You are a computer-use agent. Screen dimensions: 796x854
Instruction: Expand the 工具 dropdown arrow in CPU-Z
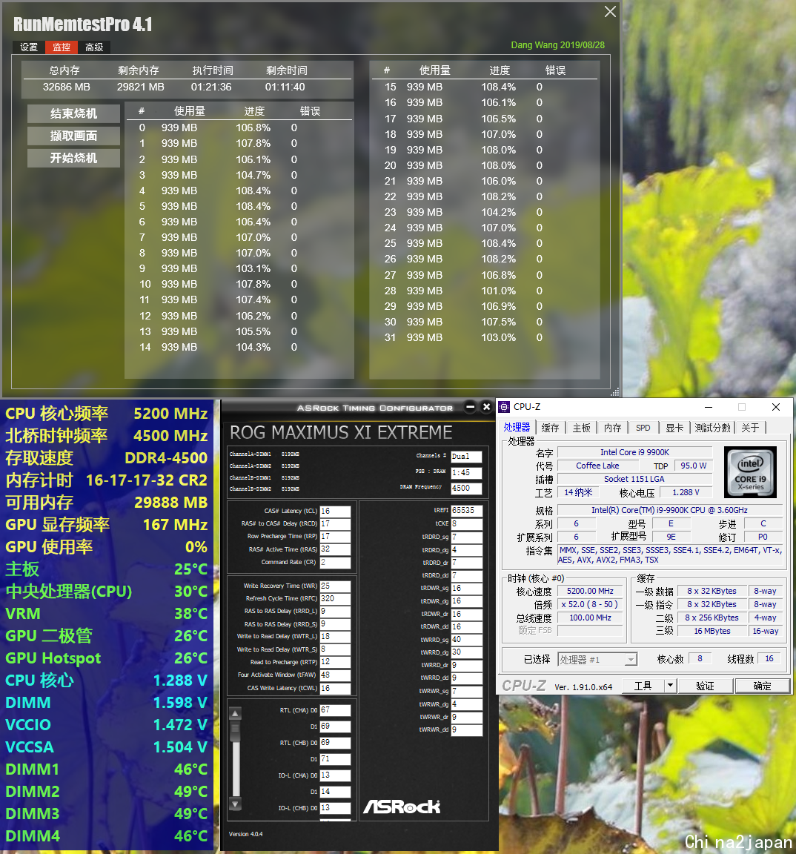671,686
